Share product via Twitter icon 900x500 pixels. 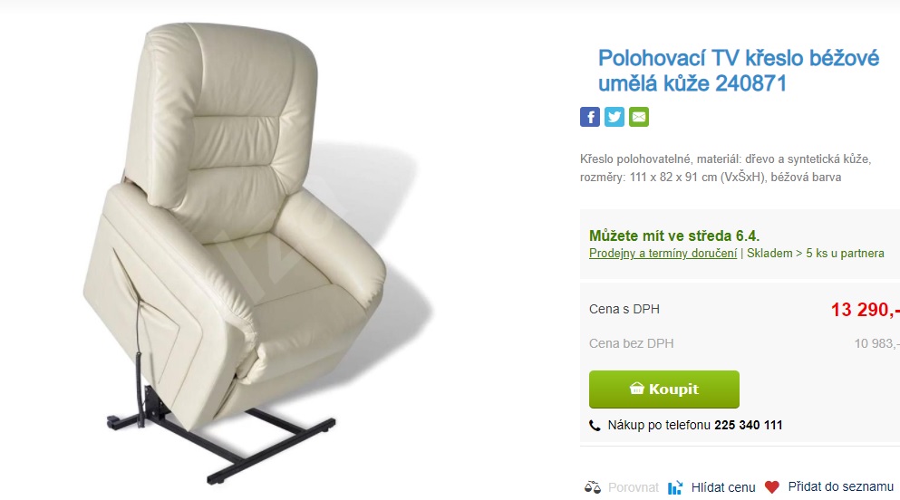pyautogui.click(x=615, y=117)
